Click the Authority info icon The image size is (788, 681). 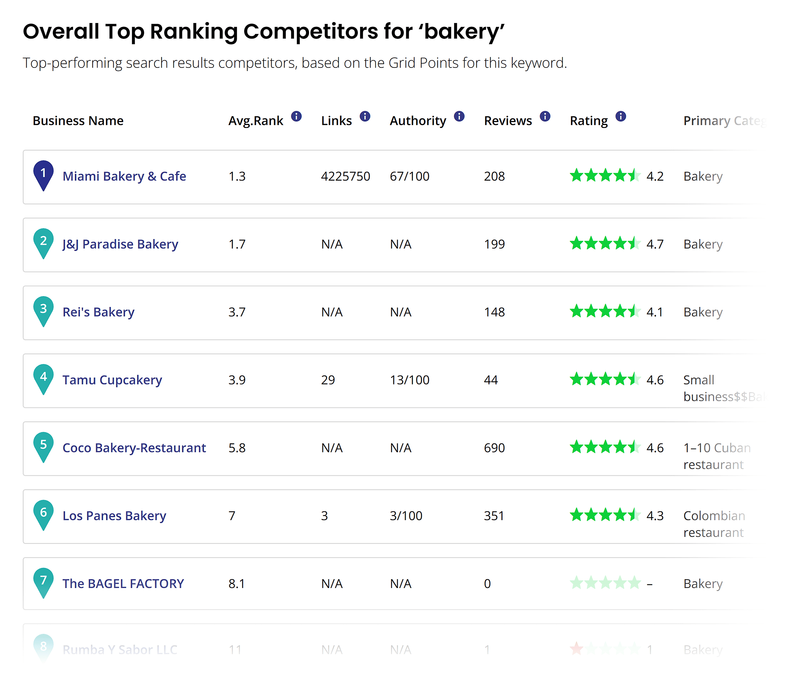coord(459,116)
